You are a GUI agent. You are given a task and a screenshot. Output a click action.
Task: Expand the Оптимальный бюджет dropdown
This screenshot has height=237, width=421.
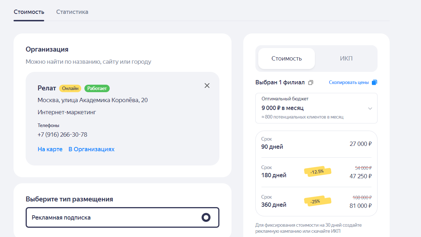[316, 108]
